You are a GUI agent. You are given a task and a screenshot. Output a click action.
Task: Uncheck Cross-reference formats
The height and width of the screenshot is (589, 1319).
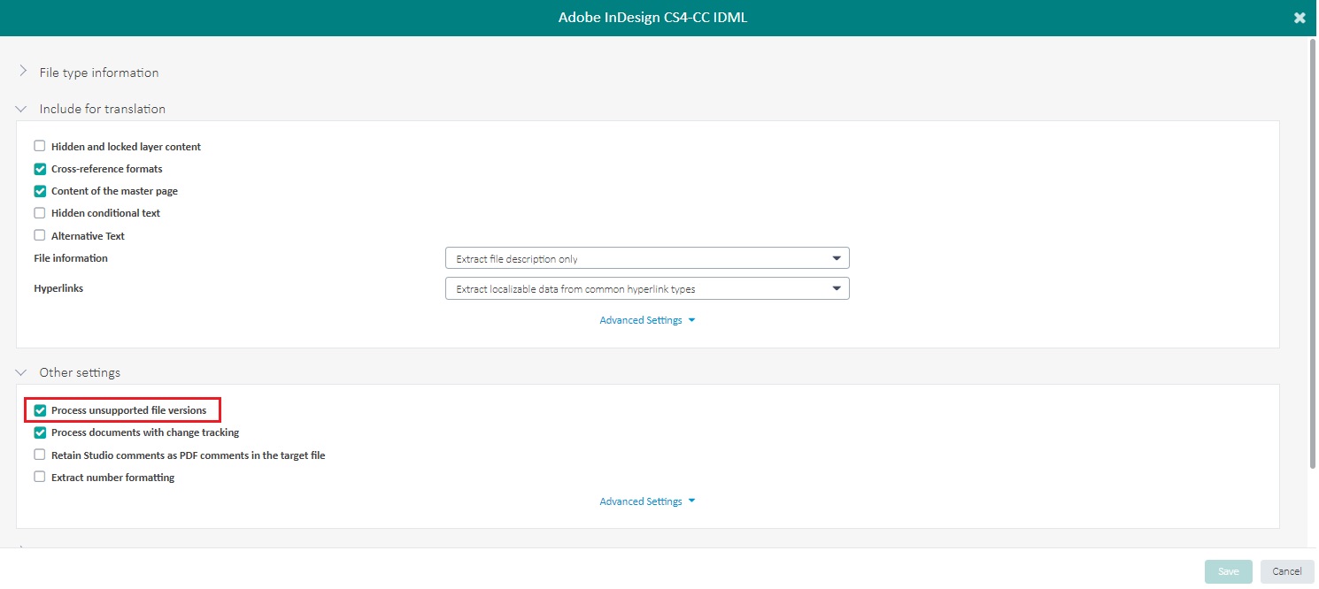(x=40, y=168)
